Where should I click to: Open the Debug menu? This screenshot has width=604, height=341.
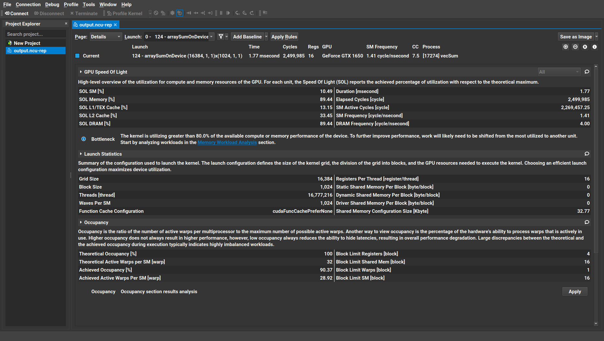pos(52,5)
